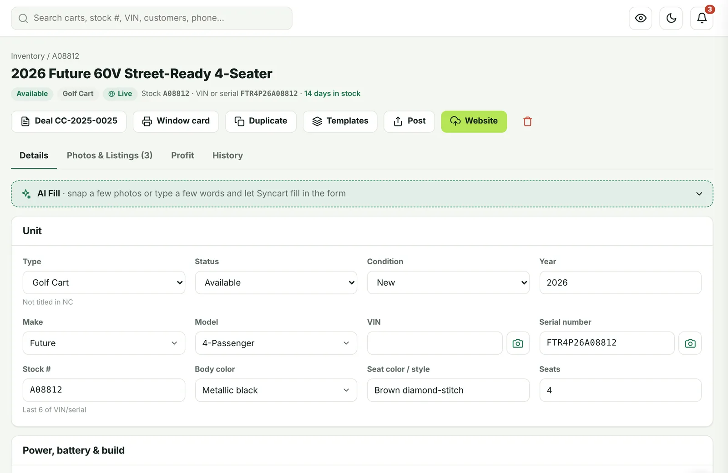Click the camera icon next to Serial number

pos(690,343)
